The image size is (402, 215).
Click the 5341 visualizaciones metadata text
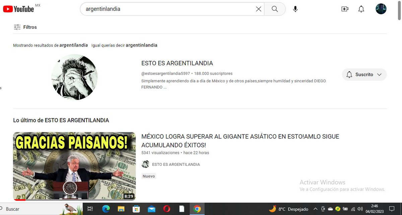[x=160, y=153]
